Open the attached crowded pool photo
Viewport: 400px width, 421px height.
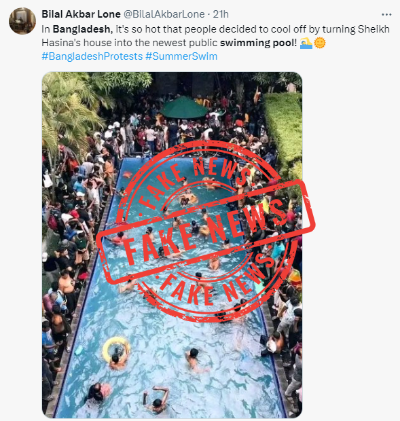[x=172, y=245]
